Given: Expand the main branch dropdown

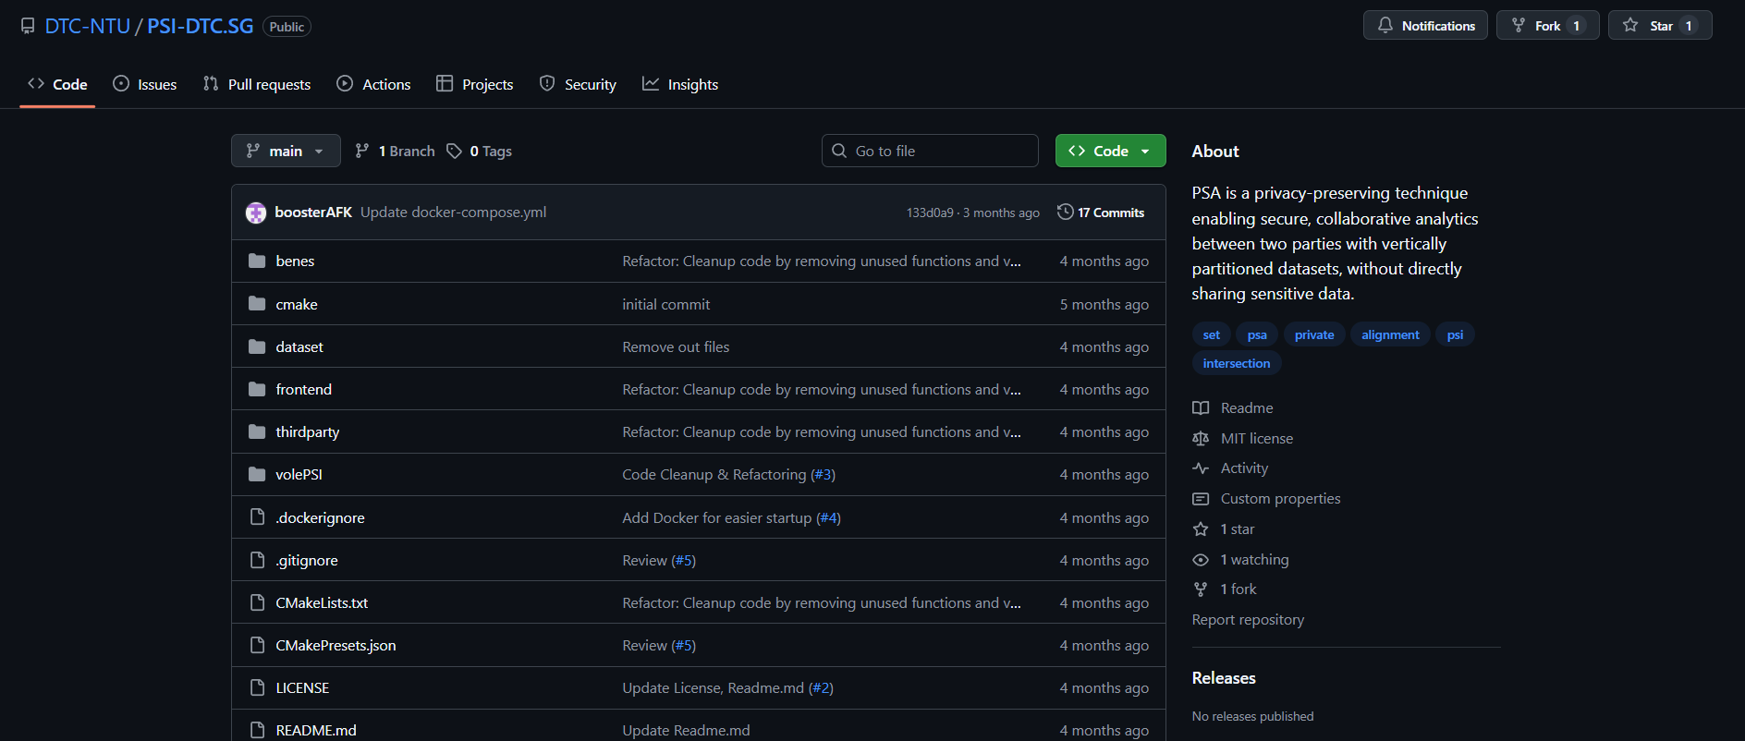Looking at the screenshot, I should click(x=285, y=152).
